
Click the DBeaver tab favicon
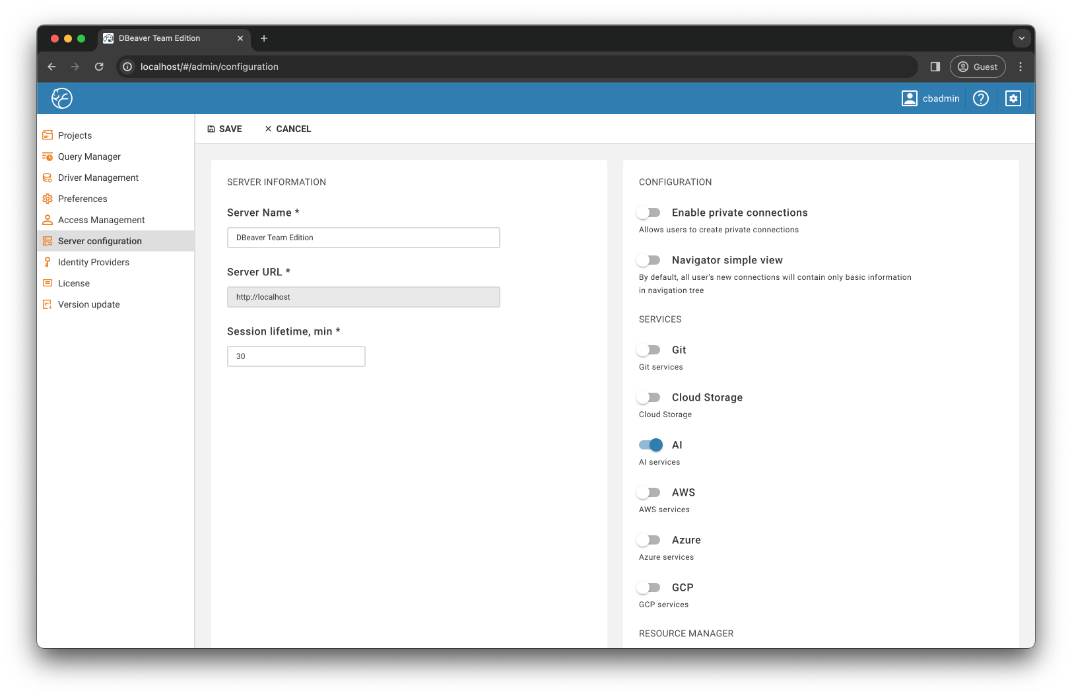tap(108, 38)
